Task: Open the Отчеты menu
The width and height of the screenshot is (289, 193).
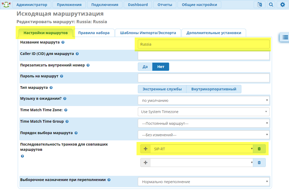Action: pos(165,5)
